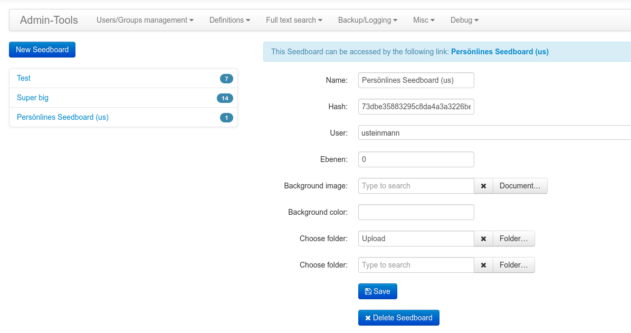
Task: Save the seedboard settings
Action: click(x=377, y=291)
